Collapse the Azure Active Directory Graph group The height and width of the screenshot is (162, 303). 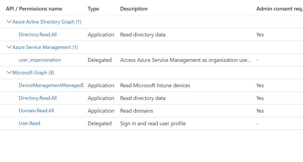9,22
